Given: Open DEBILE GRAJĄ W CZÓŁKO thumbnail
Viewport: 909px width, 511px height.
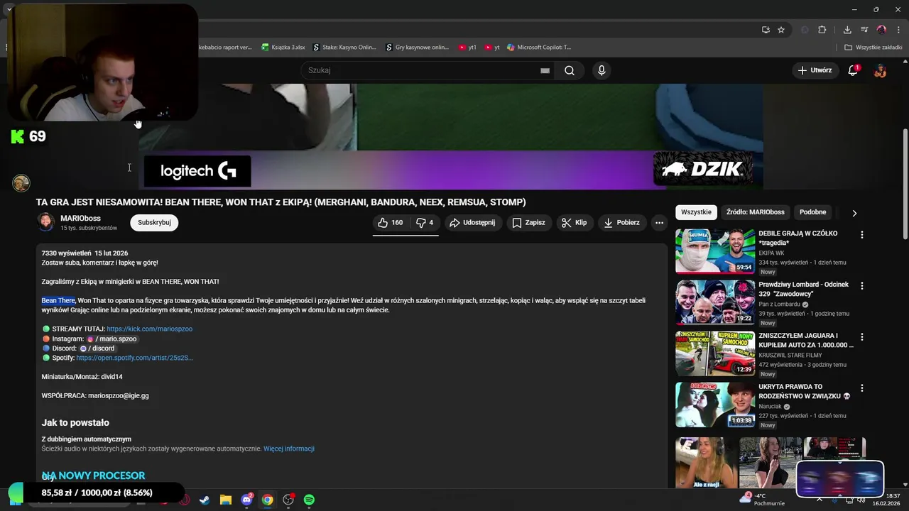Looking at the screenshot, I should click(715, 251).
